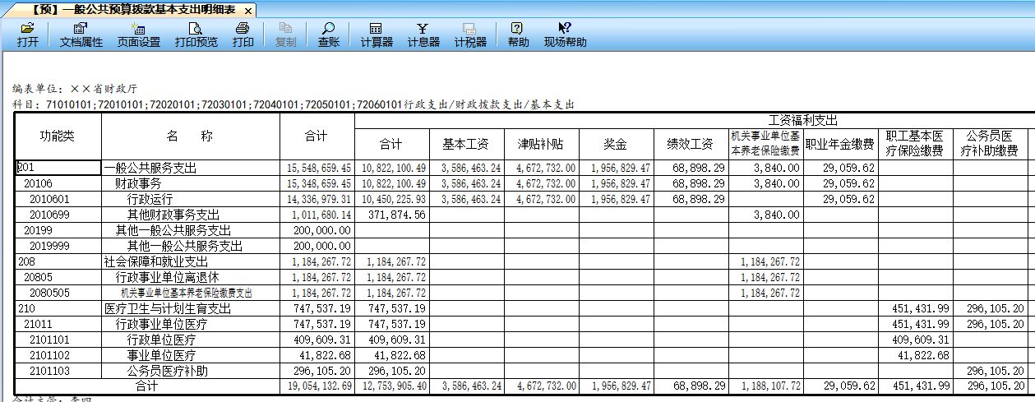Click the 基本工资 column header
The width and height of the screenshot is (1035, 402).
pos(466,144)
